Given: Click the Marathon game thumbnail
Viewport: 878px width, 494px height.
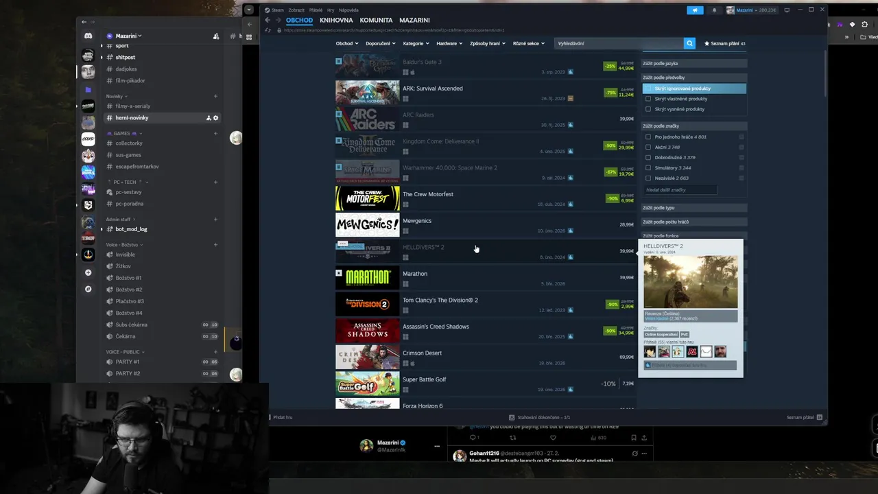Looking at the screenshot, I should (x=367, y=278).
